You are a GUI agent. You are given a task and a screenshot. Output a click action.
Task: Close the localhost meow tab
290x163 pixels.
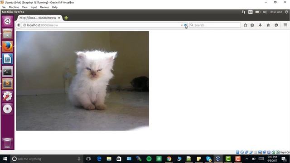(59, 18)
